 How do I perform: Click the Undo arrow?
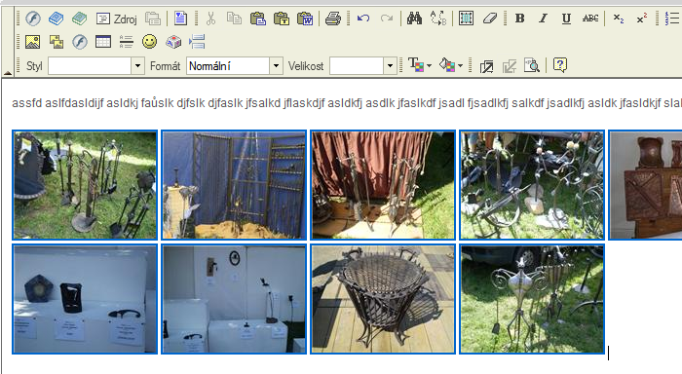point(363,19)
